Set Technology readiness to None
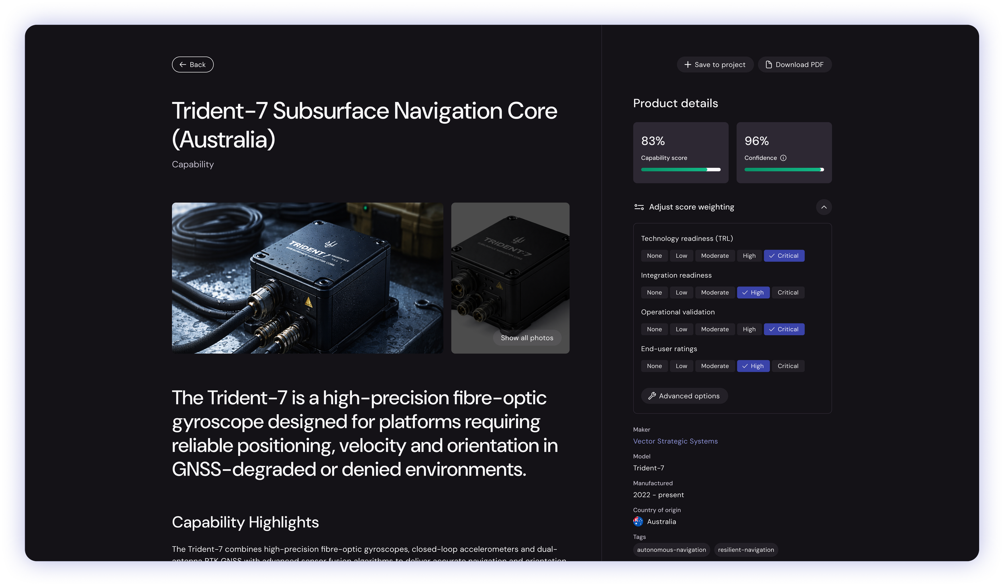This screenshot has height=586, width=1004. pyautogui.click(x=654, y=256)
